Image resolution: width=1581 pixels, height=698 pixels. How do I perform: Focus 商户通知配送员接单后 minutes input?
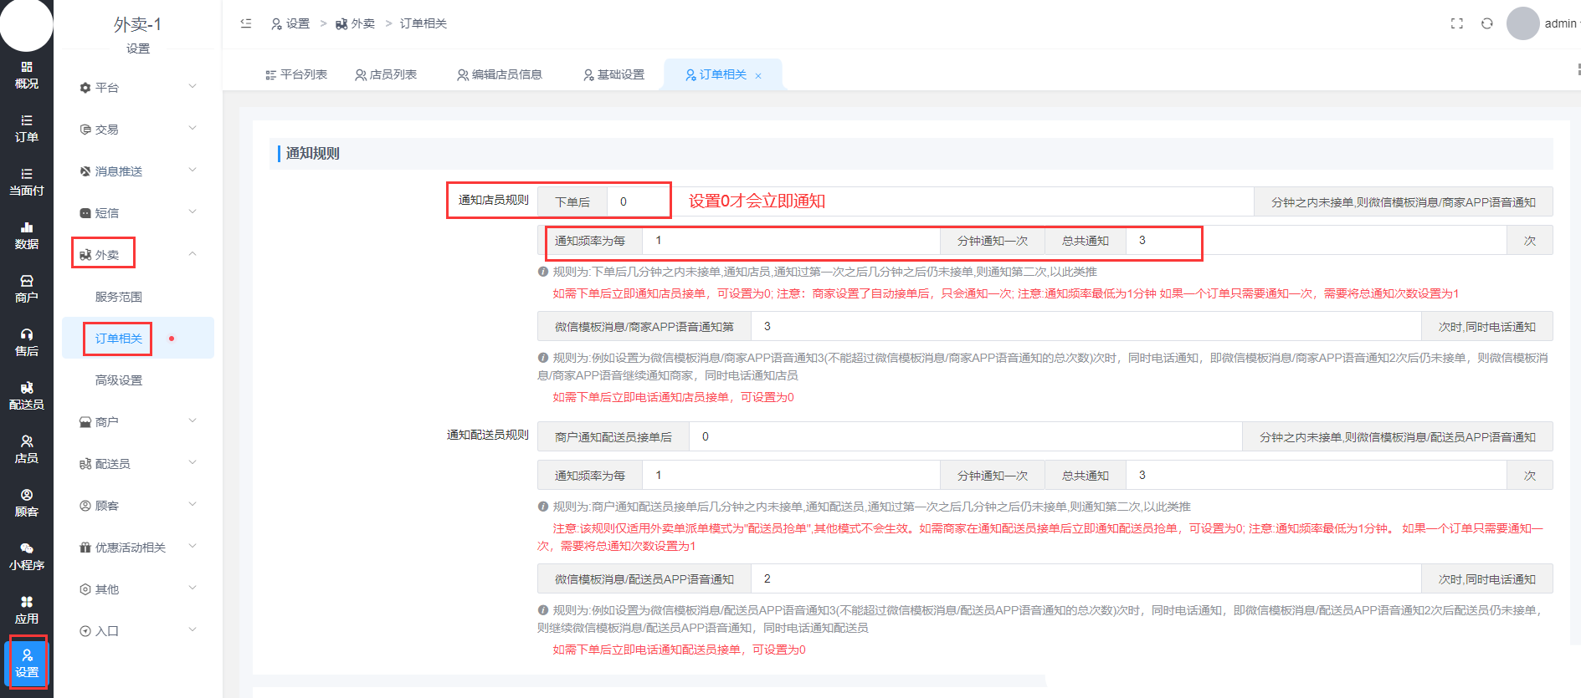(966, 436)
